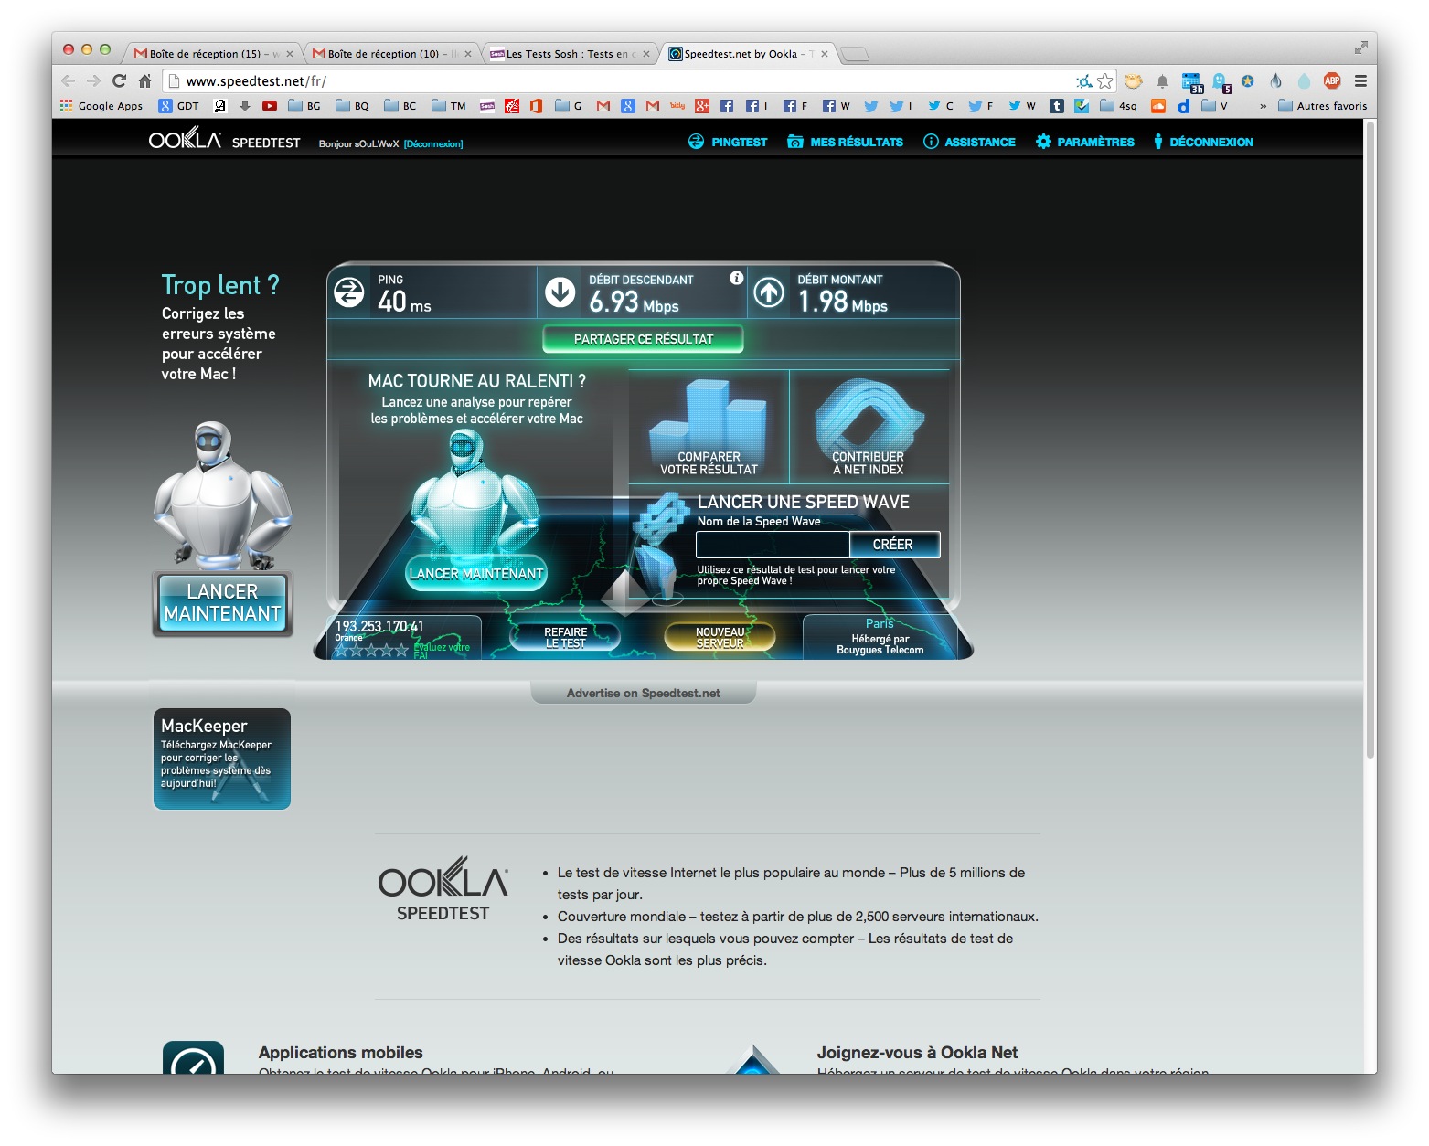Open the Autres favoris bookmarks folder
The image size is (1429, 1146).
[x=1322, y=106]
